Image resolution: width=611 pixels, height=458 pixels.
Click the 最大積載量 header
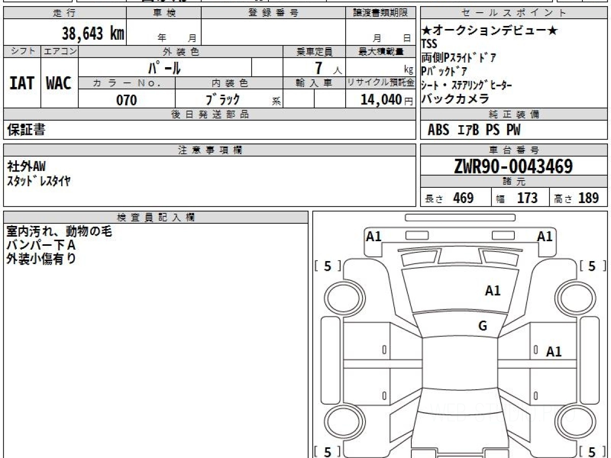[380, 51]
